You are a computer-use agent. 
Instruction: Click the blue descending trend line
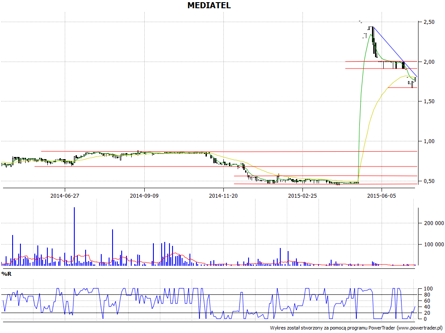395,52
